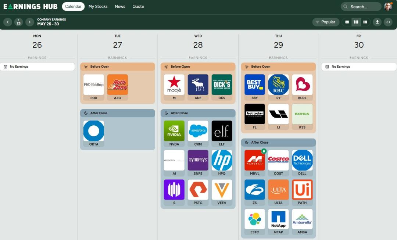The image size is (397, 240).
Task: Click the Earnings Hub logo
Action: (x=31, y=7)
